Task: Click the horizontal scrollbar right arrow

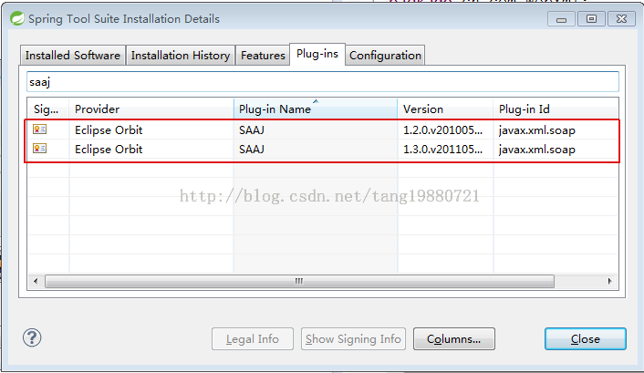Action: click(x=610, y=282)
